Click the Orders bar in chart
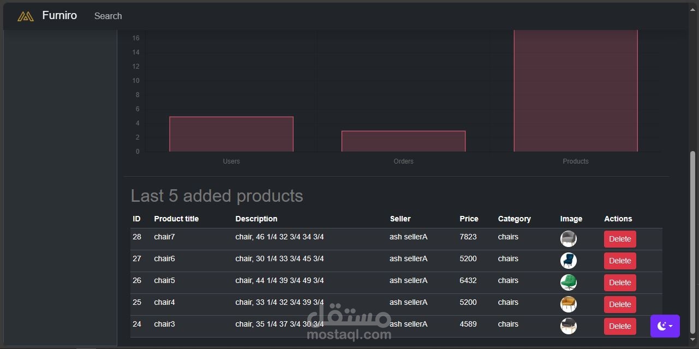699x349 pixels. point(403,141)
